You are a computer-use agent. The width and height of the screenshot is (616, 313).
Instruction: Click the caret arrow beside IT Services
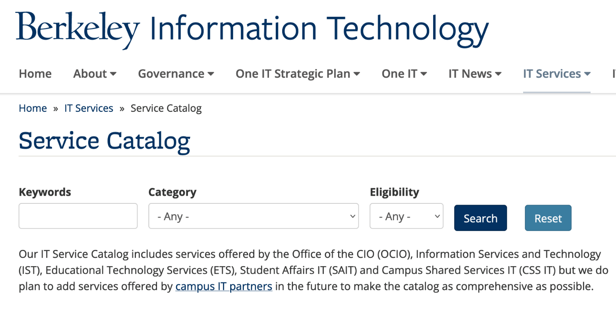pos(587,74)
